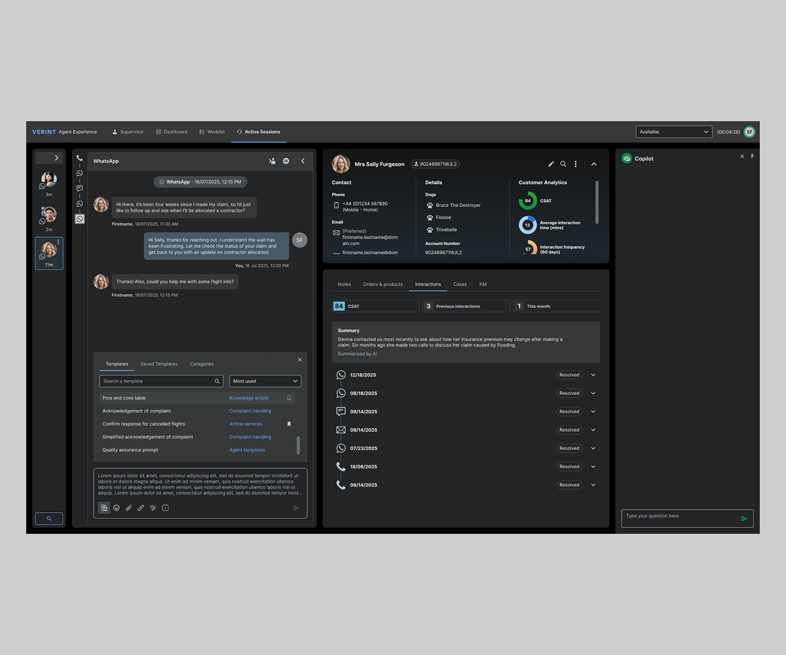Edit customer details with the pencil icon
Image resolution: width=786 pixels, height=655 pixels.
[551, 164]
